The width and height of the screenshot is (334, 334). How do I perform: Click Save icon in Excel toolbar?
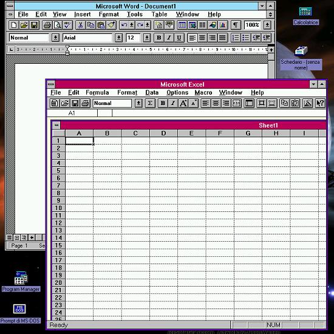(x=75, y=103)
